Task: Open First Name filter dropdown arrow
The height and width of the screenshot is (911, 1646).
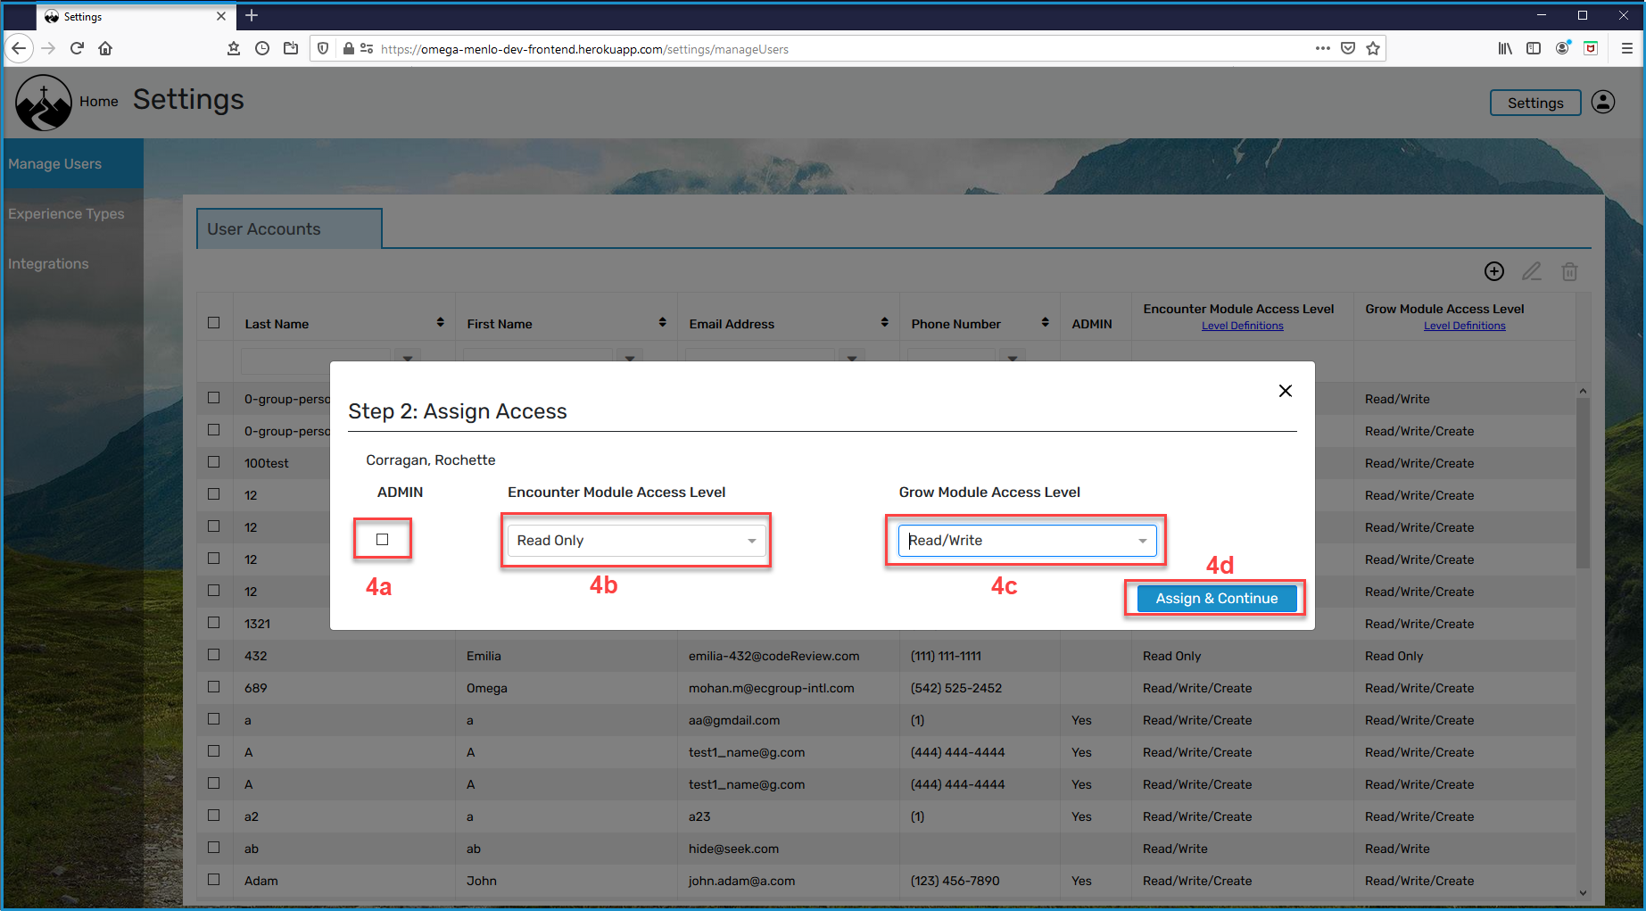Action: click(630, 356)
